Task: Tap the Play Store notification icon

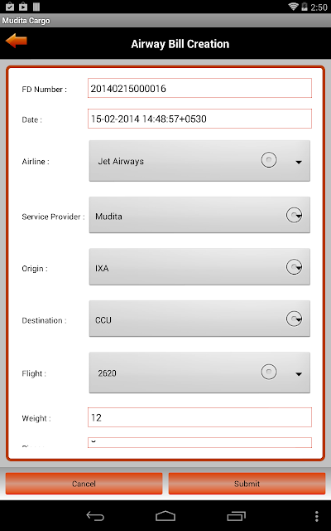Action: [23, 7]
